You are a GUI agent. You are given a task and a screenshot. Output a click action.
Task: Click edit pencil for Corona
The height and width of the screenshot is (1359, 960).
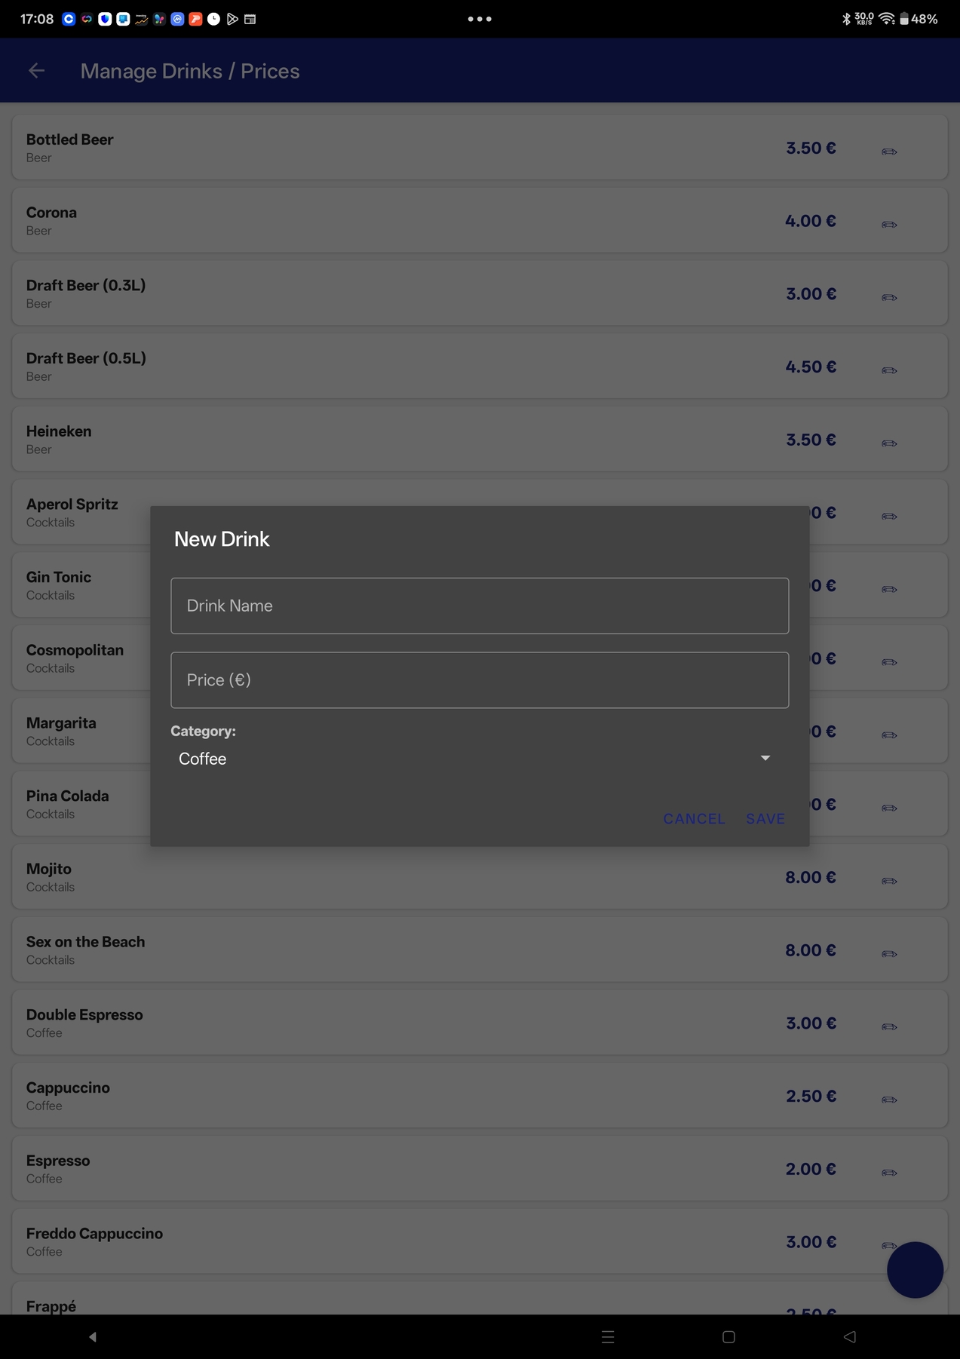click(x=889, y=225)
